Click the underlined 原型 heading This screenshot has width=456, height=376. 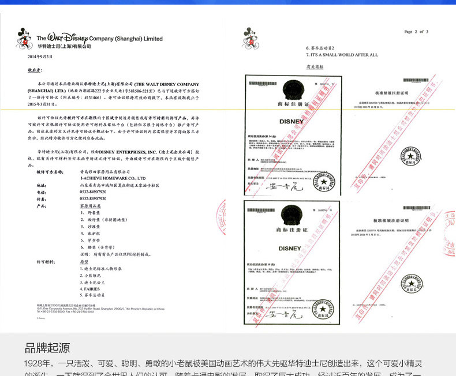pyautogui.click(x=84, y=262)
